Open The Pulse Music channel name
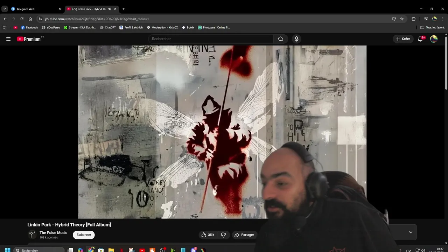This screenshot has width=448, height=252. tap(53, 233)
